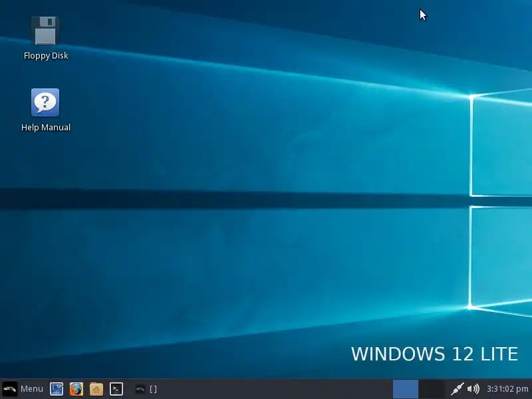
Task: Open the network connection tray icon
Action: coord(457,389)
